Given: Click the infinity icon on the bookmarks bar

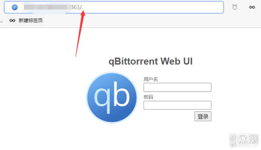Looking at the screenshot, I should coord(12,20).
